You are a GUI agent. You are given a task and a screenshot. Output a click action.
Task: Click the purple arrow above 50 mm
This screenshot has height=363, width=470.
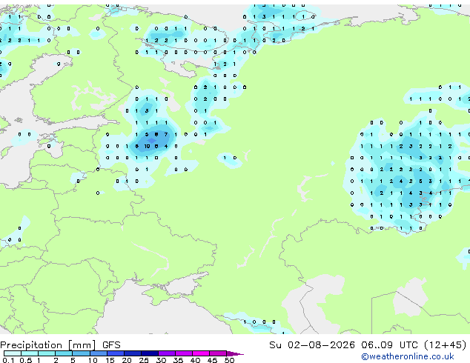[235, 353]
